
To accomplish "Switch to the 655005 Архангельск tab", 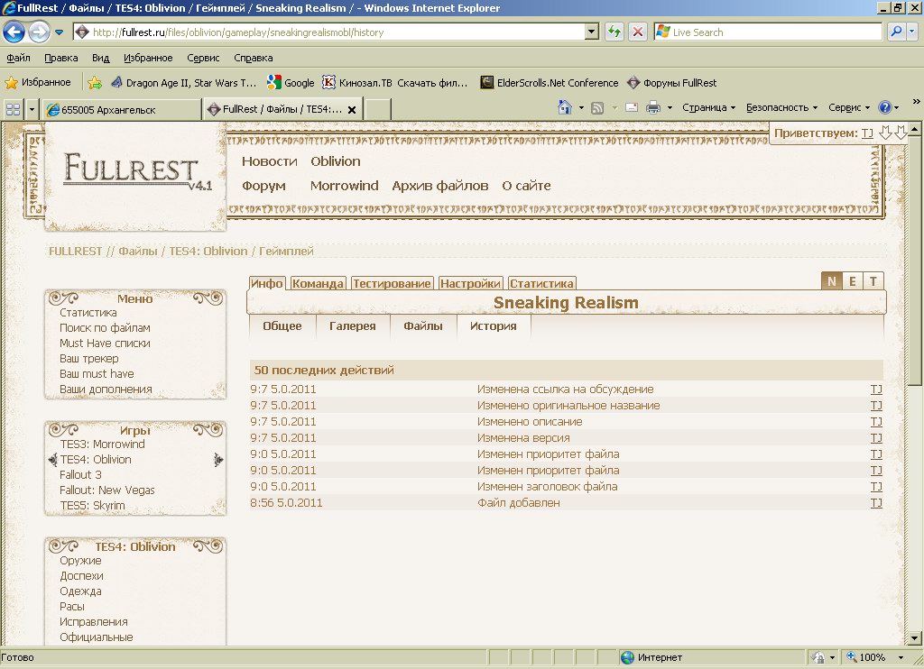I will click(122, 109).
